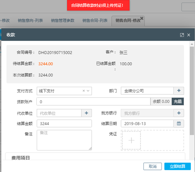Close the 销售合同-修改 tab

142,18
